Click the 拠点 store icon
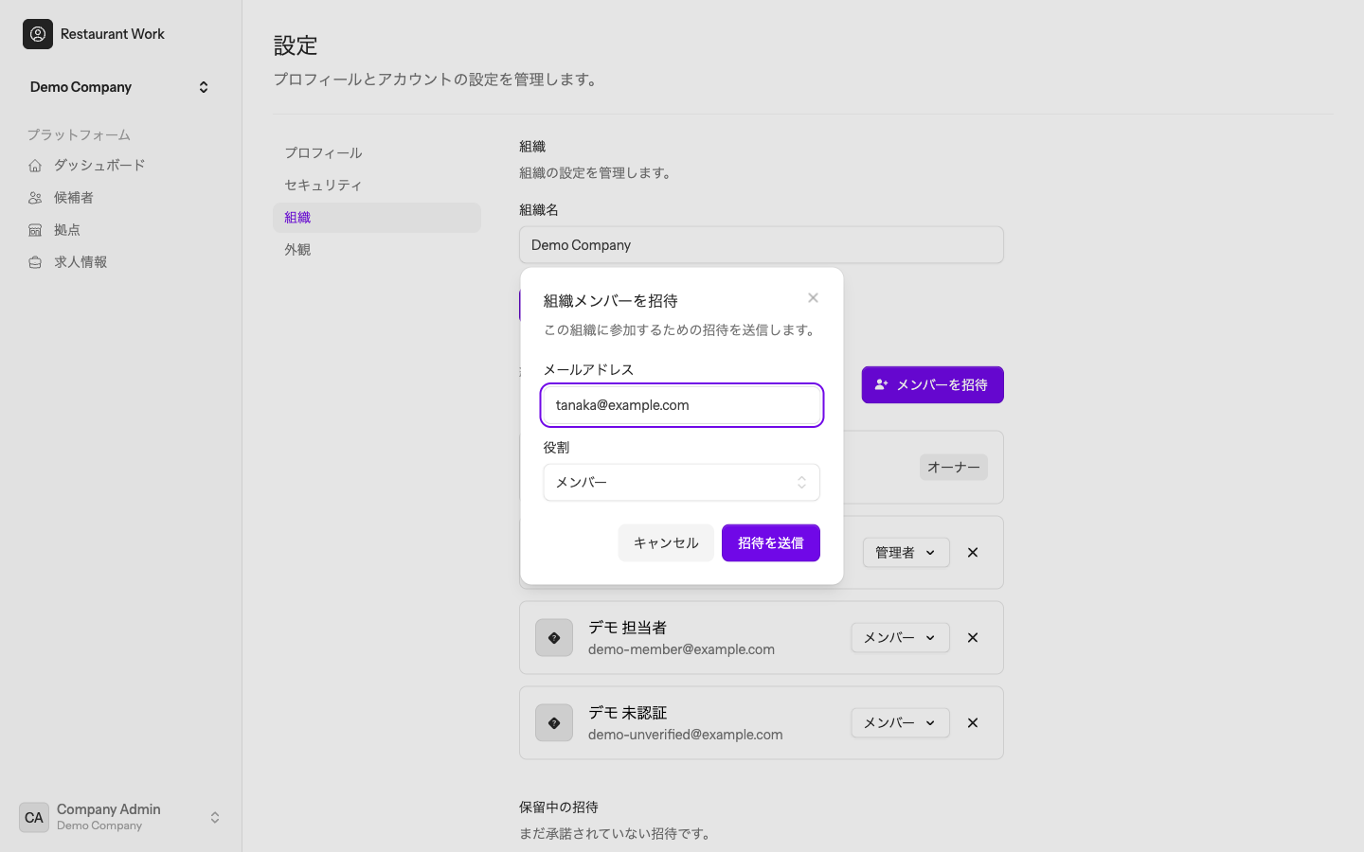 coord(35,230)
